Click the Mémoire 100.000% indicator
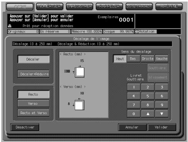This screenshot has width=188, height=142. coord(87,32)
